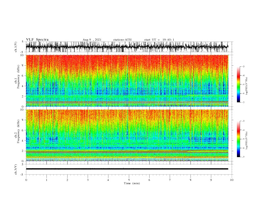Click the date 'Aug.9 , 2021'
Screen dimensions: 261x202
click(x=92, y=40)
